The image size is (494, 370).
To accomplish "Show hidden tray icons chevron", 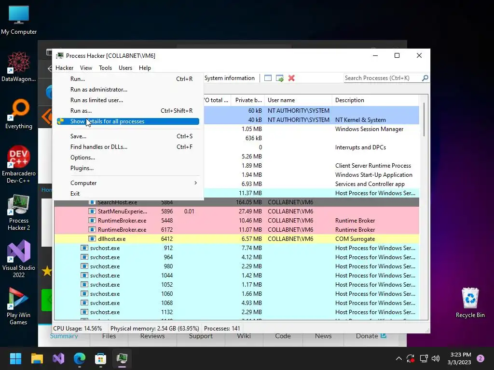I will (x=398, y=358).
